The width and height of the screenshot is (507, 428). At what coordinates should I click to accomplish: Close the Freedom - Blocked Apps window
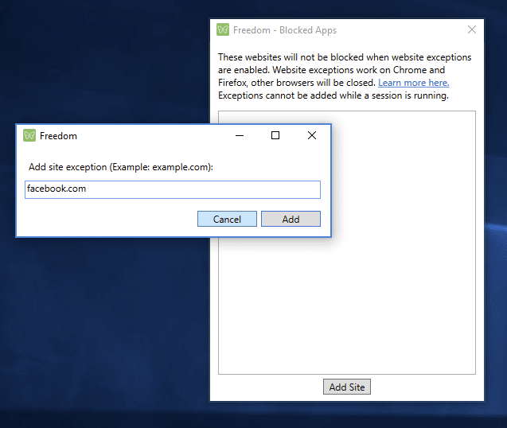tap(472, 30)
